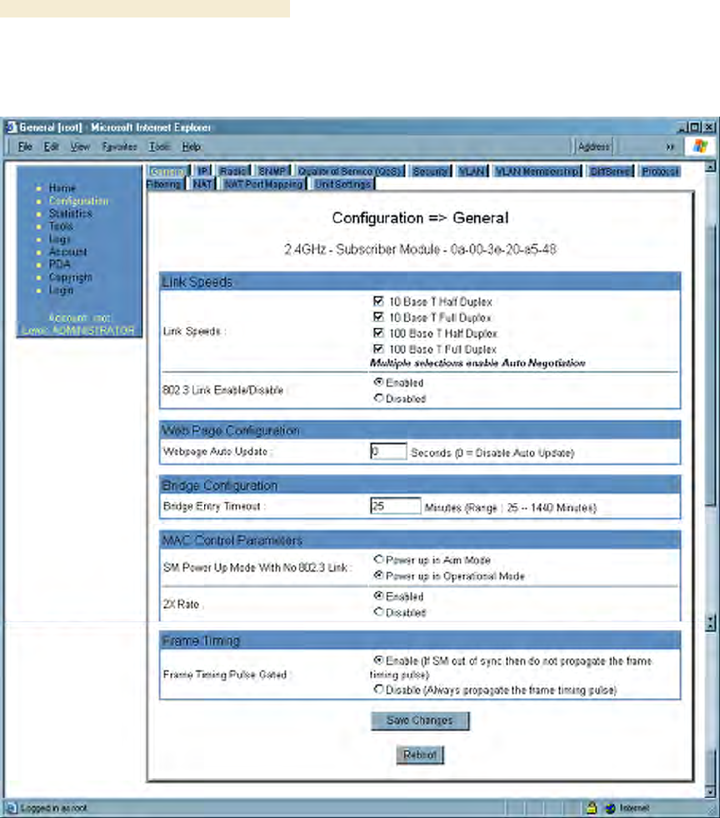
Task: Open the VLAN tab
Action: pos(472,171)
